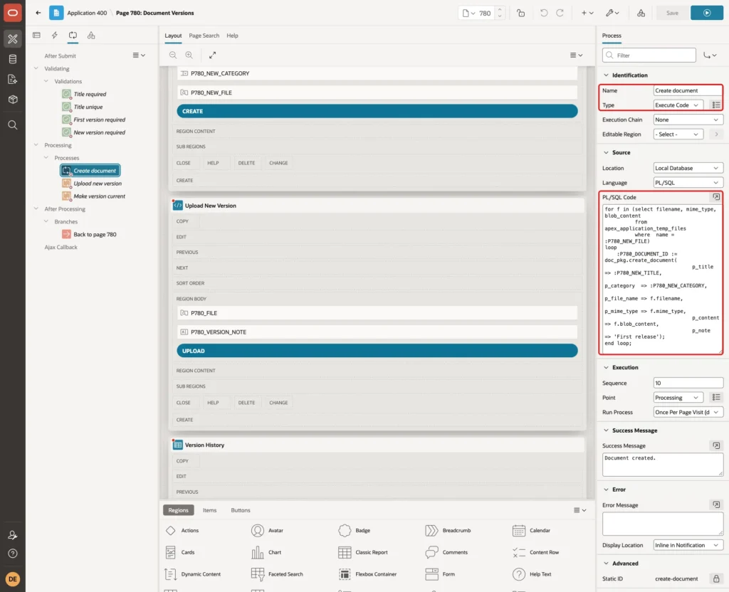The image size is (729, 592).
Task: Open Gallery cube sidebar icon
Action: point(13,100)
